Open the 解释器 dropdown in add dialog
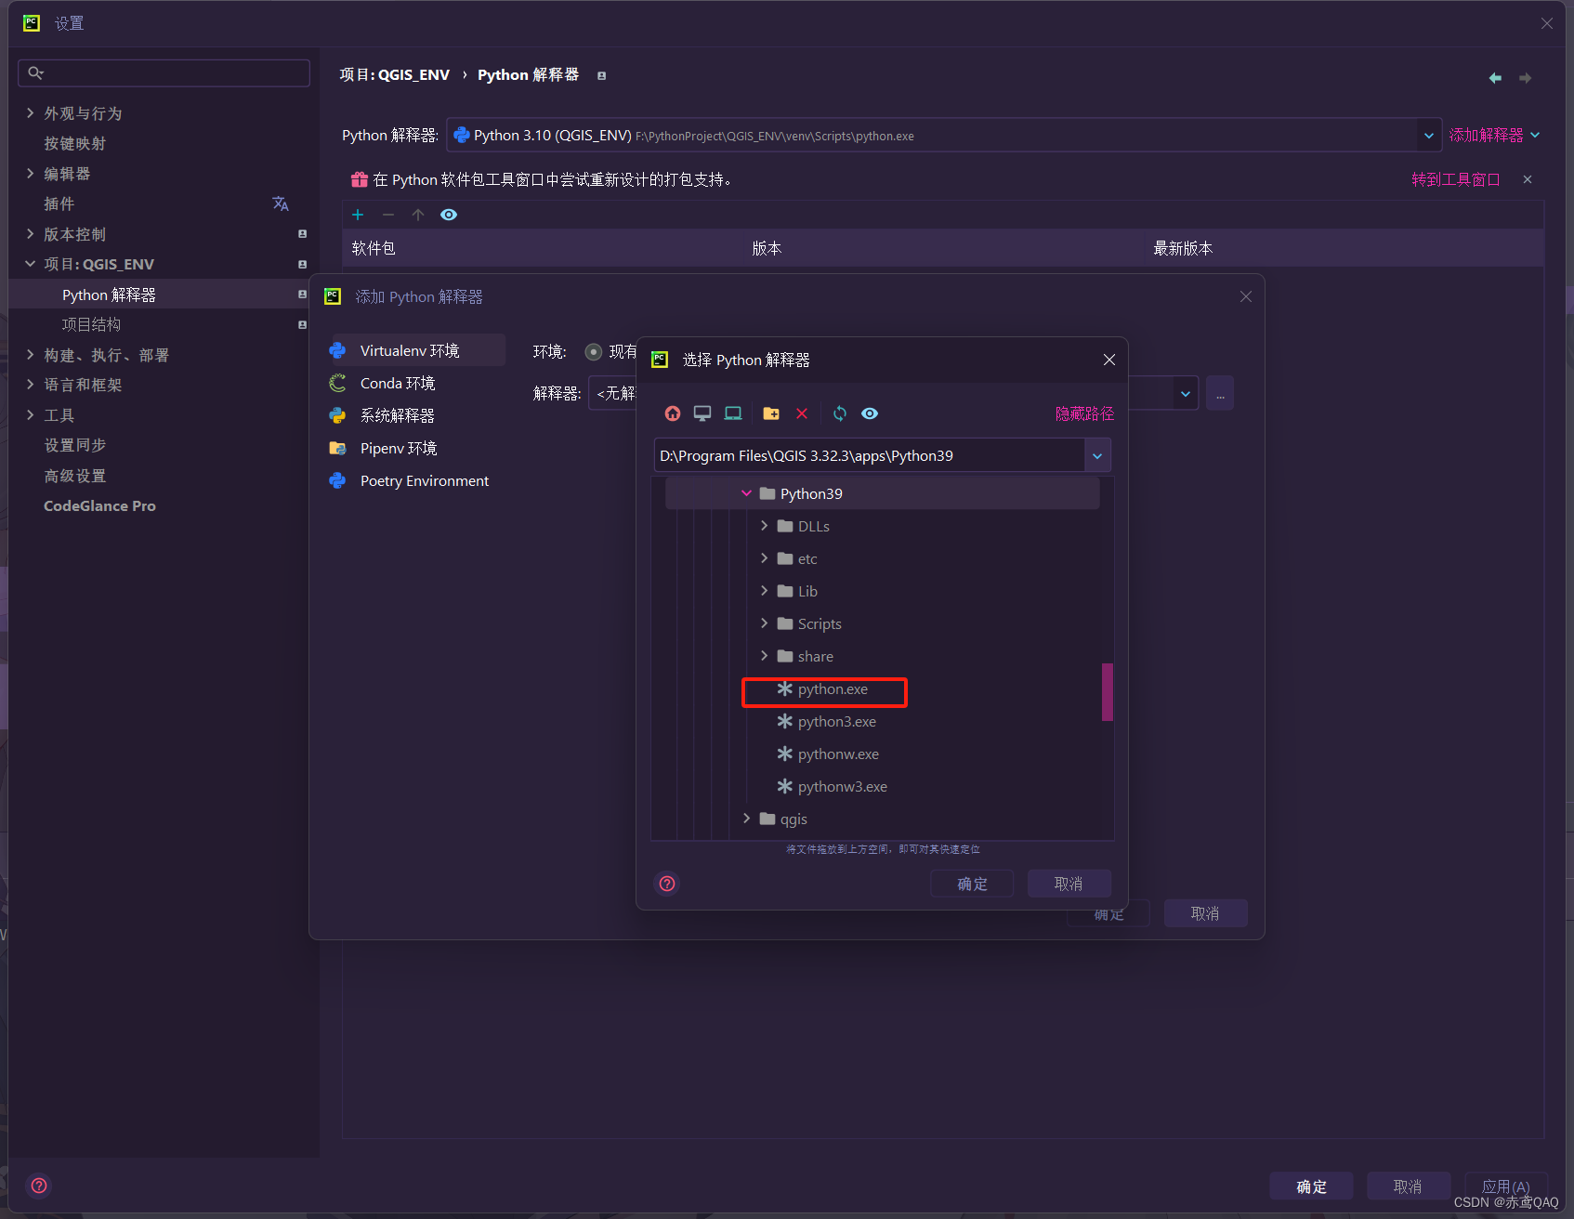This screenshot has width=1574, height=1219. pos(1185,393)
